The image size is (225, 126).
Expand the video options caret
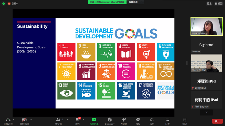pos(31,120)
